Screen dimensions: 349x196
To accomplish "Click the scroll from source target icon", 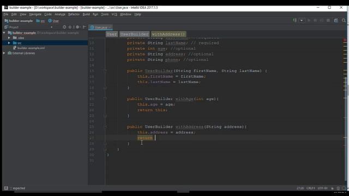I will click(64, 27).
